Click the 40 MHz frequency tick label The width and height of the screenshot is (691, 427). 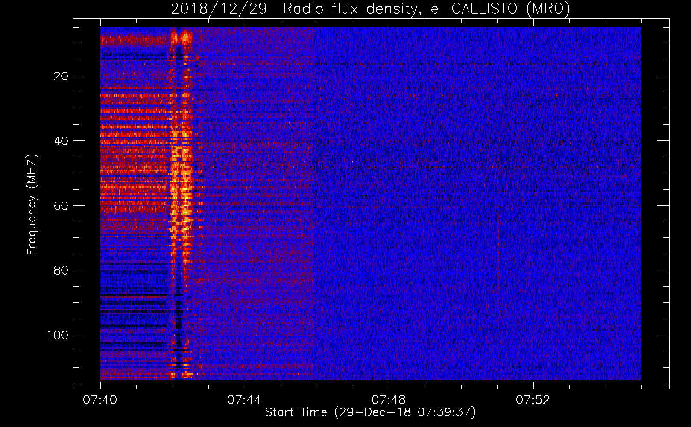61,141
